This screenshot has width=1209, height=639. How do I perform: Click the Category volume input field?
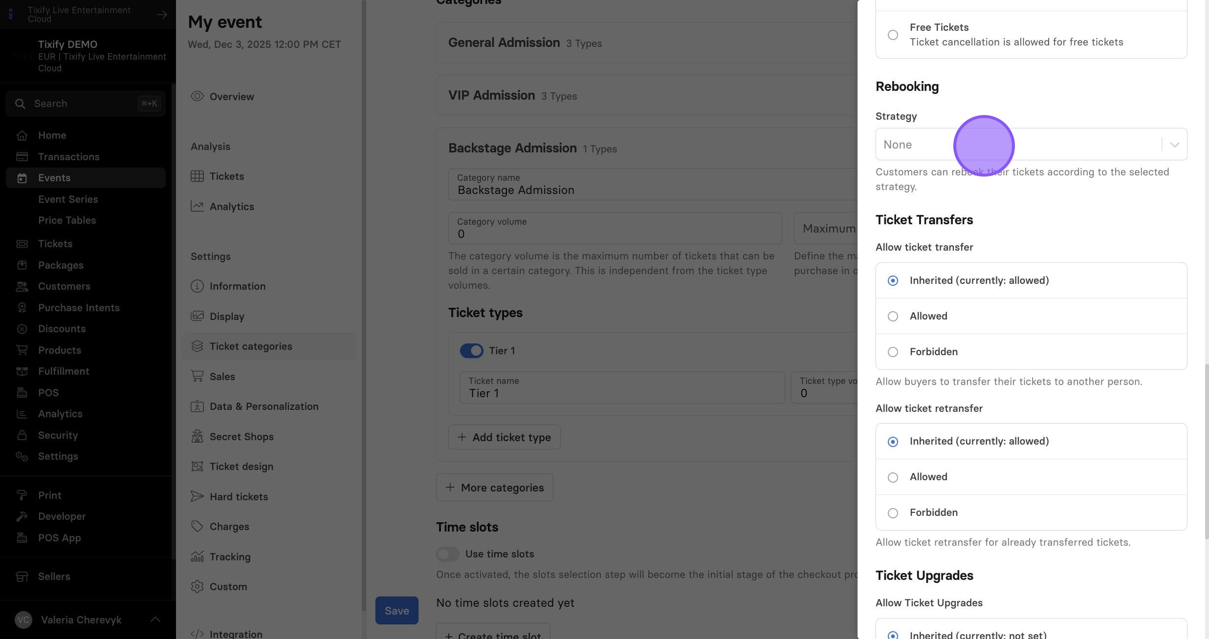pos(615,228)
